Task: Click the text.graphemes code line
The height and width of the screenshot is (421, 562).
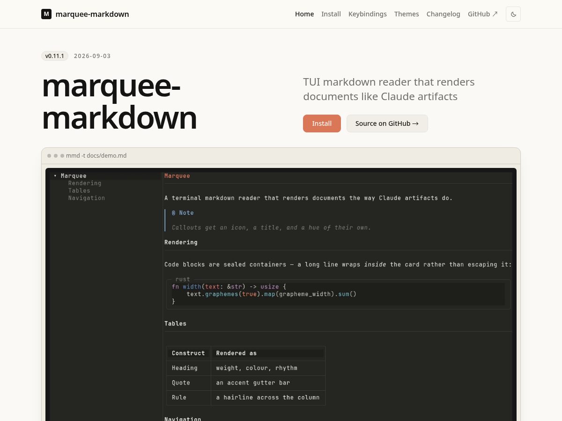Action: coord(272,294)
